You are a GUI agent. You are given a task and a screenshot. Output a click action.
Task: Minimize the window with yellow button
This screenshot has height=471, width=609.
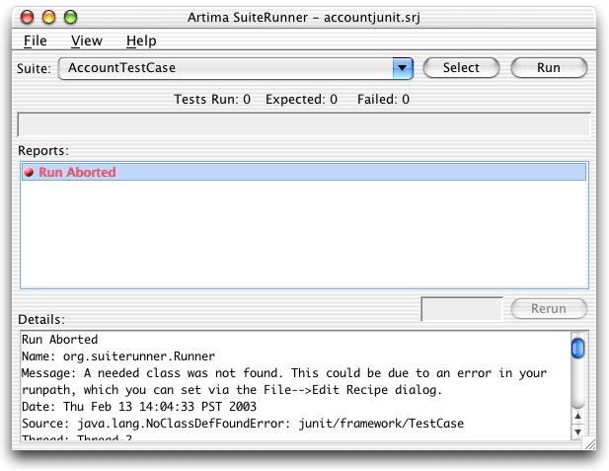tap(49, 17)
